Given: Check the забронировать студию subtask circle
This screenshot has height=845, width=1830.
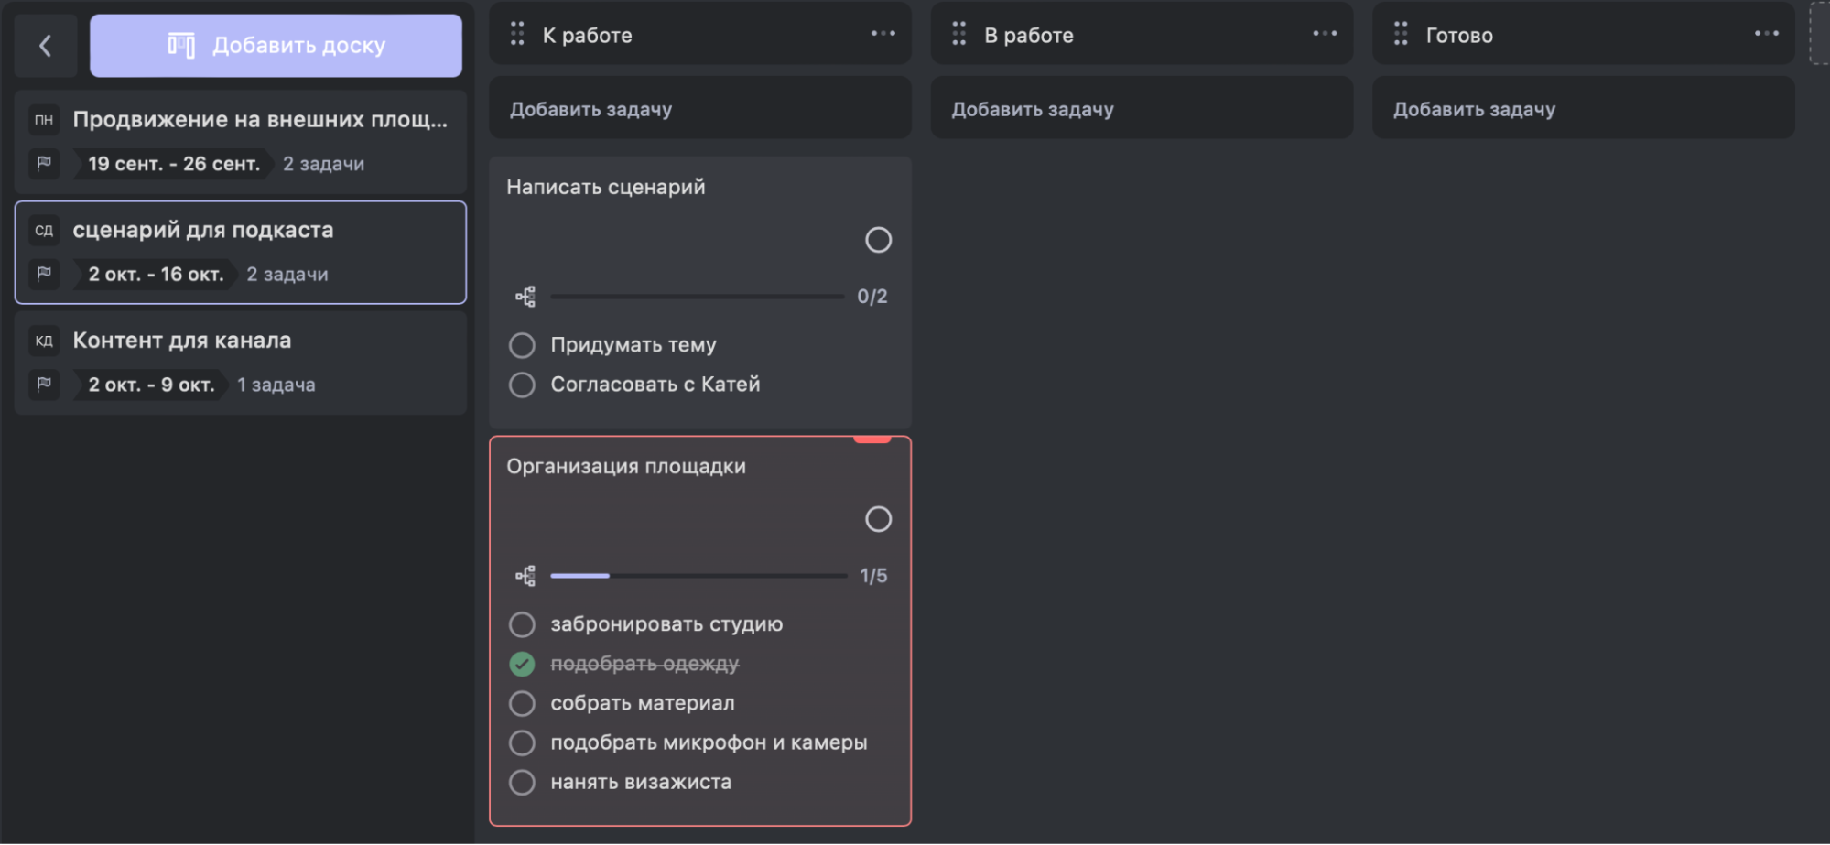Looking at the screenshot, I should [x=522, y=624].
